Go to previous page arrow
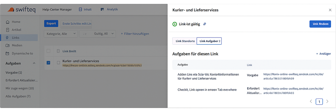The height and width of the screenshot is (111, 336). (311, 102)
